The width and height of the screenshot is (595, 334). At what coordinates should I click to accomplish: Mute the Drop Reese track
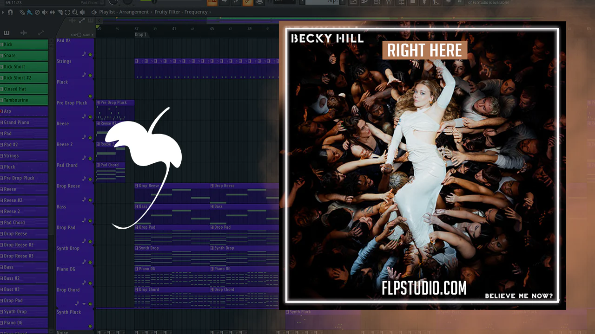pos(90,200)
